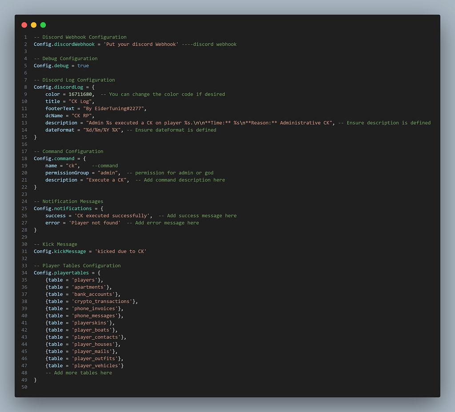Click the yellow minimize window dot
The image size is (455, 412).
(x=34, y=25)
